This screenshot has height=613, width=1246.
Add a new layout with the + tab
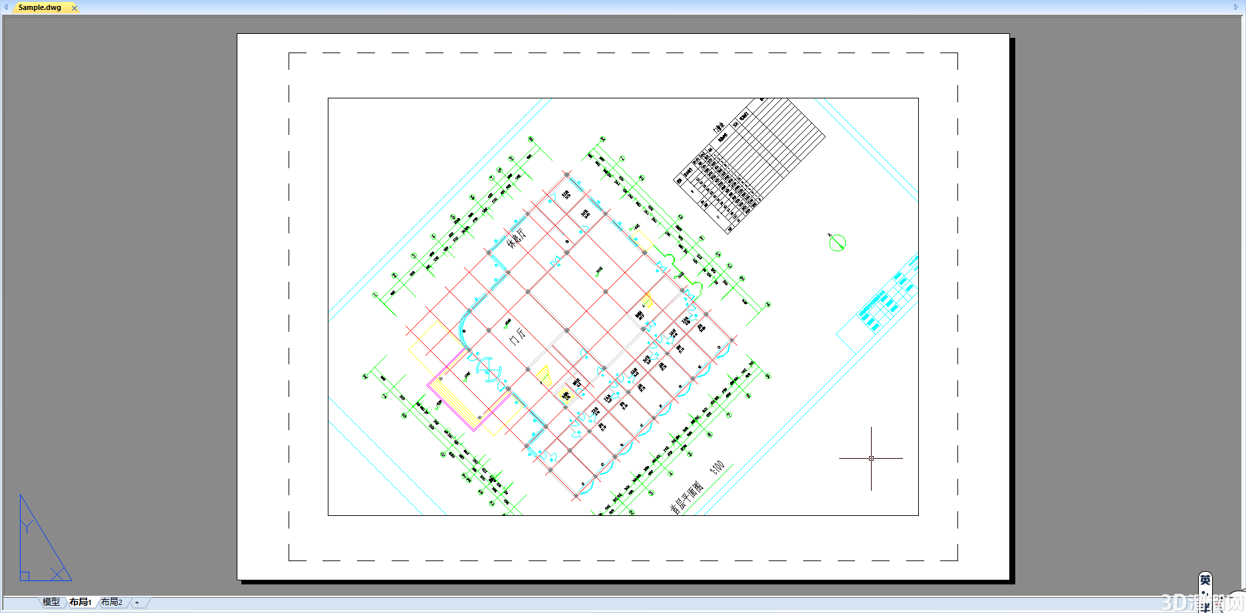pyautogui.click(x=137, y=602)
